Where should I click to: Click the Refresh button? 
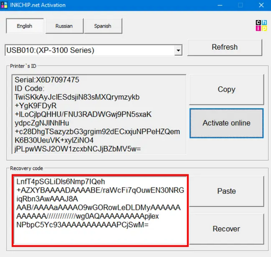click(x=225, y=47)
